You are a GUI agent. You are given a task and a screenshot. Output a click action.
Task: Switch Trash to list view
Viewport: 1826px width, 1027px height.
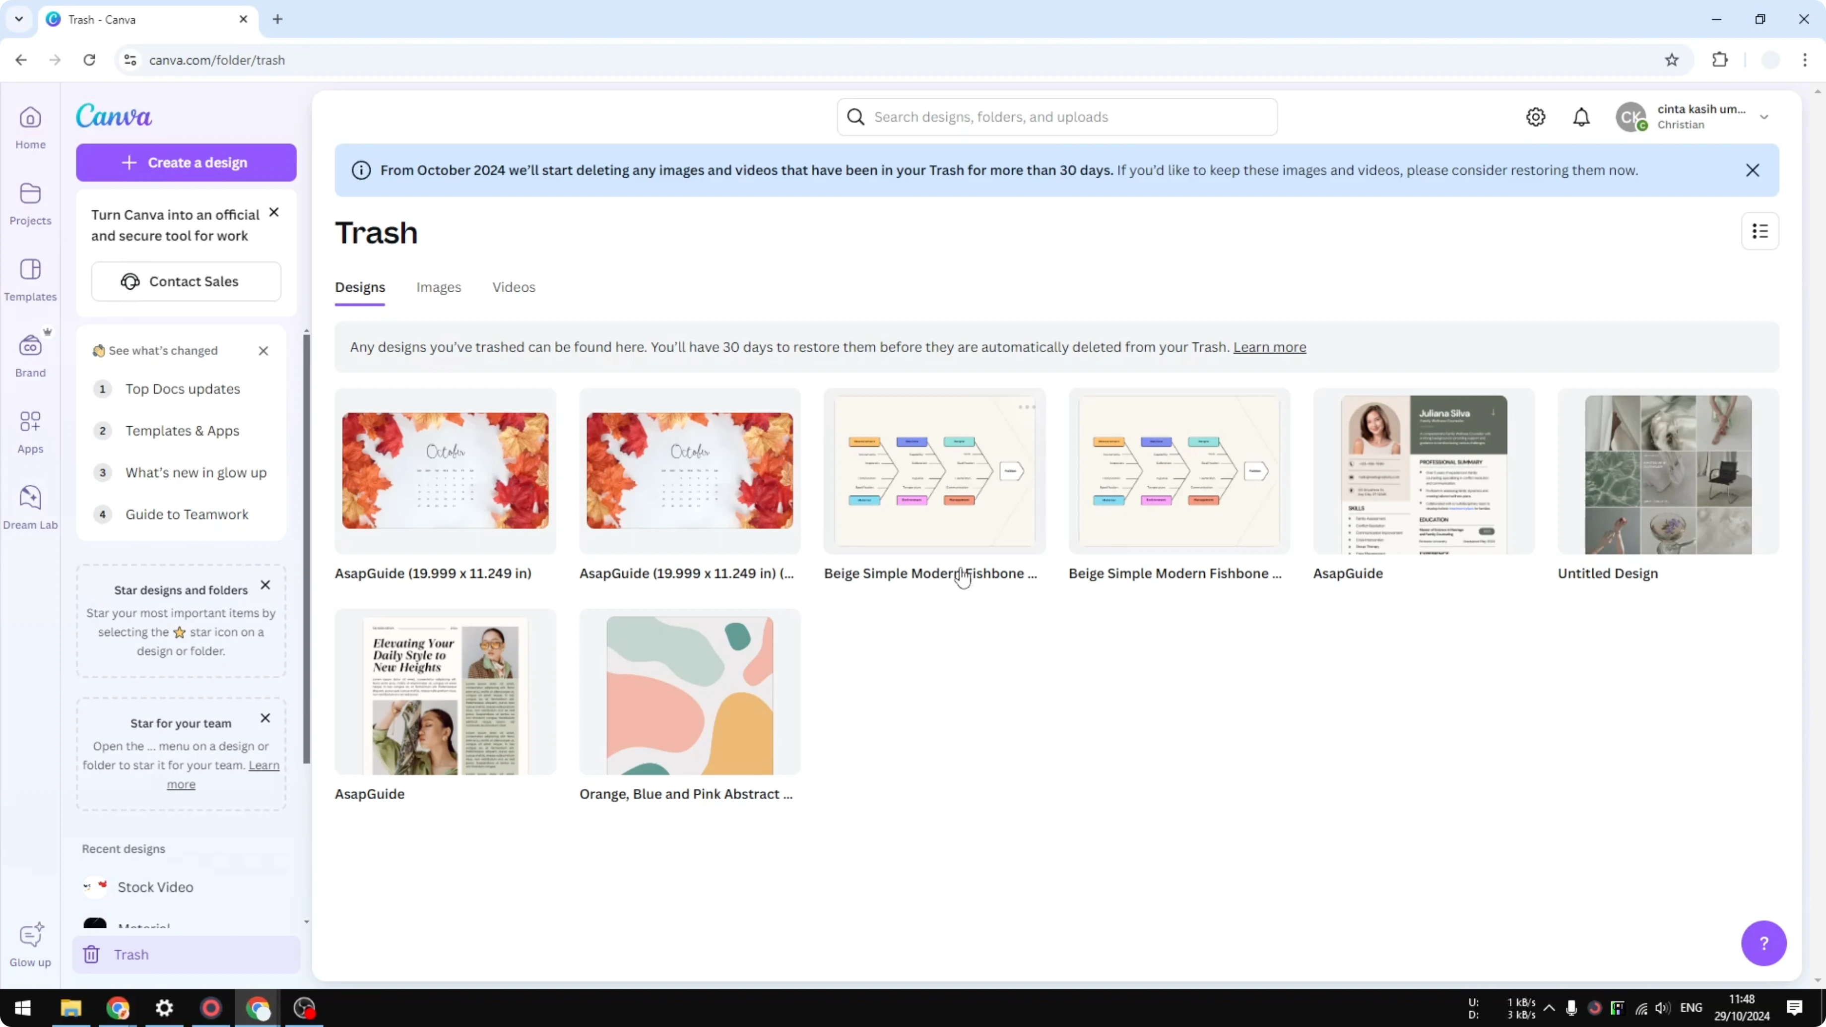click(x=1761, y=232)
